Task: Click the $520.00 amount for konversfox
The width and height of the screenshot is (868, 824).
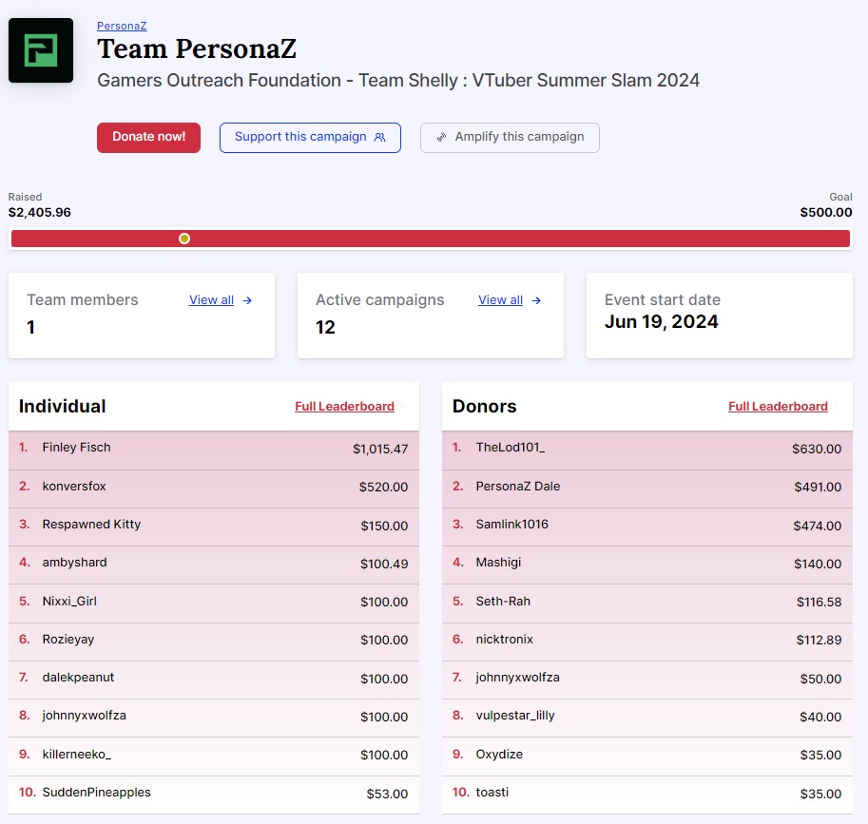Action: click(x=384, y=487)
